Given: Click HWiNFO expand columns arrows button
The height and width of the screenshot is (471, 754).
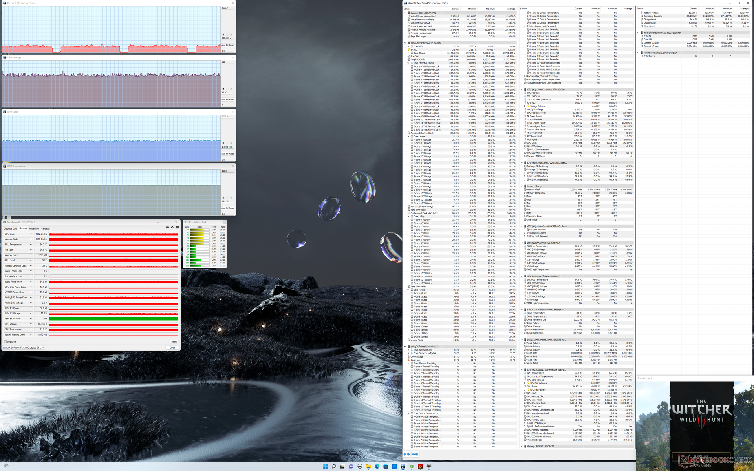Looking at the screenshot, I should click(407, 454).
